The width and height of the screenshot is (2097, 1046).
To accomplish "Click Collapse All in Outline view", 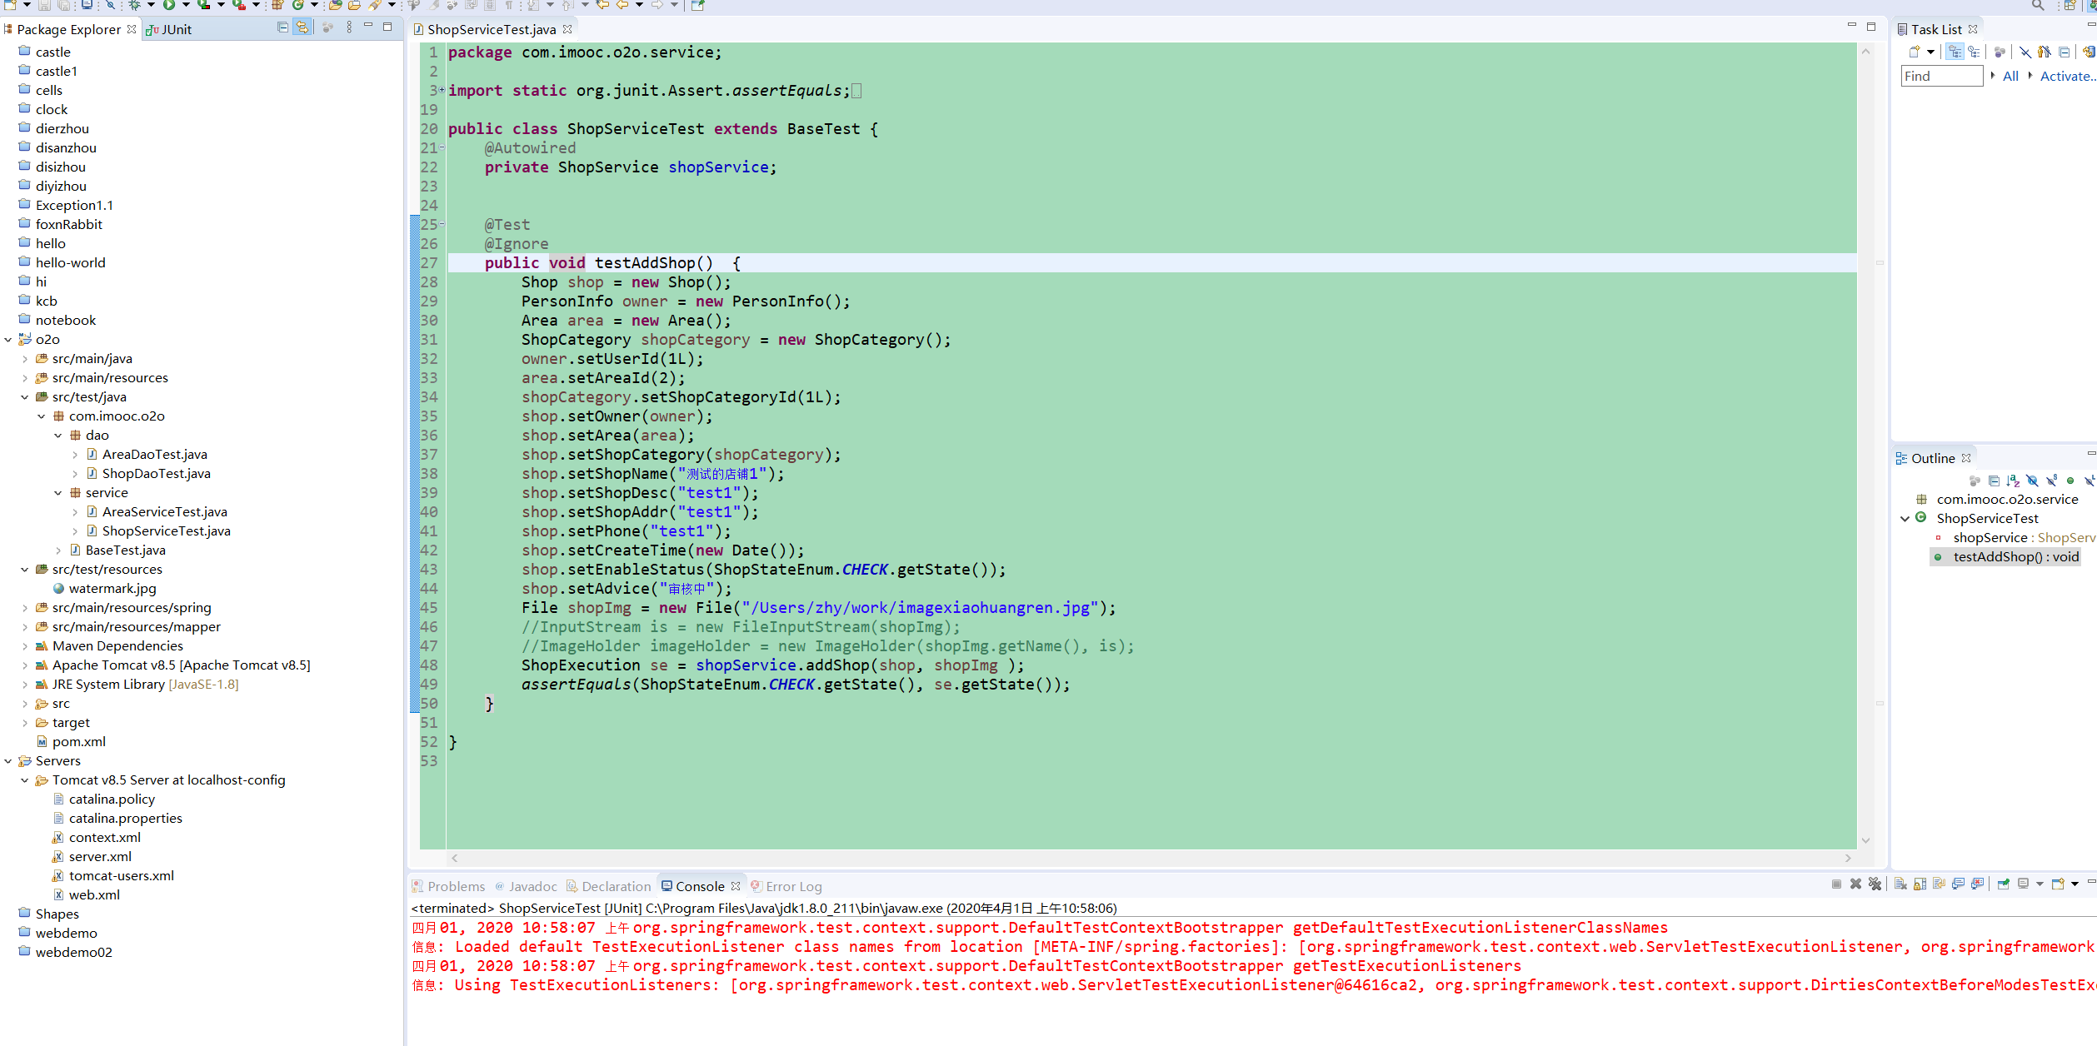I will coord(1994,481).
